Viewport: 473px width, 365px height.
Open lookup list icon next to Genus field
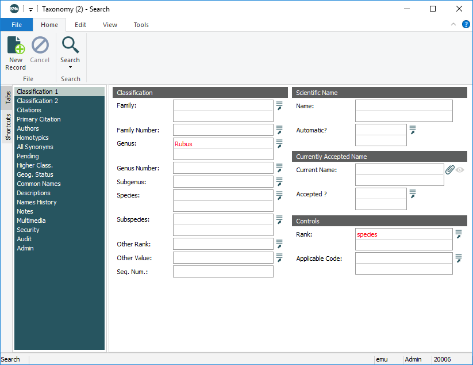point(279,143)
